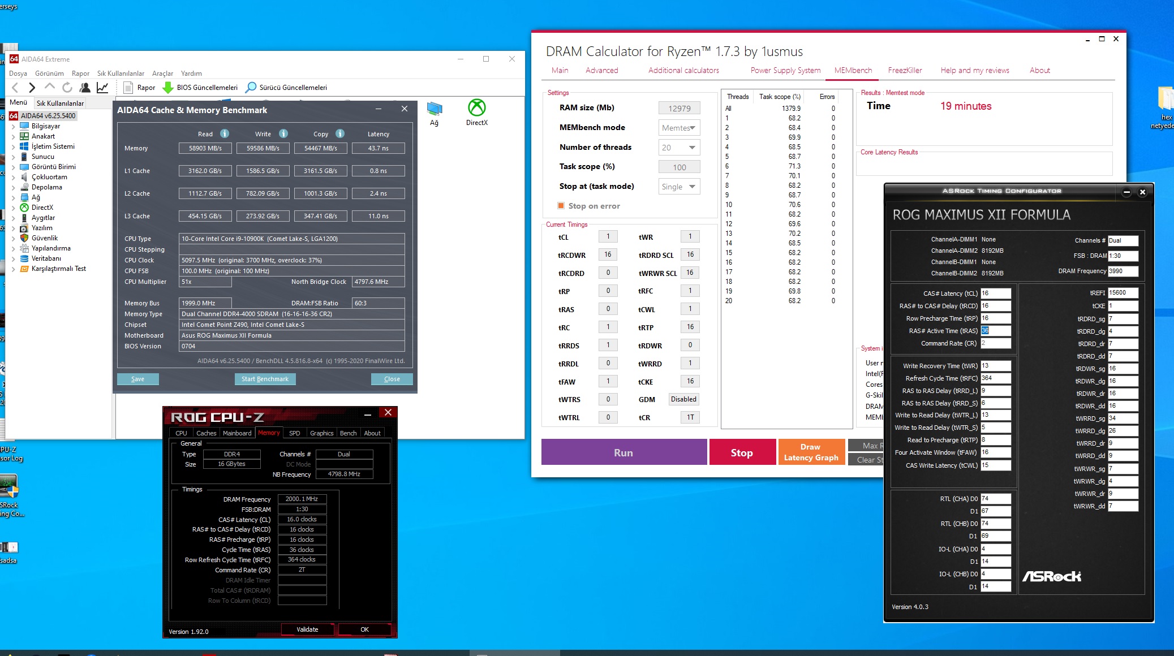Select Karşılaştırmalı Test tree item
The width and height of the screenshot is (1174, 656).
[x=59, y=269]
